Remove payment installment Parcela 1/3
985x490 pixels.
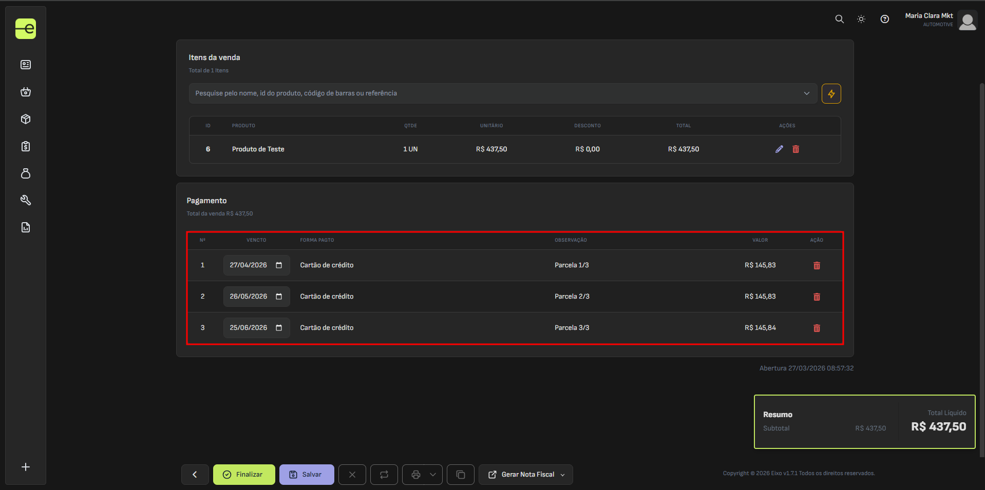point(817,266)
